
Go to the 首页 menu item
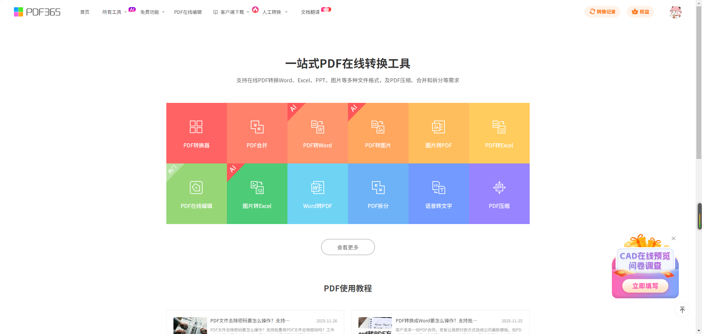coord(85,12)
